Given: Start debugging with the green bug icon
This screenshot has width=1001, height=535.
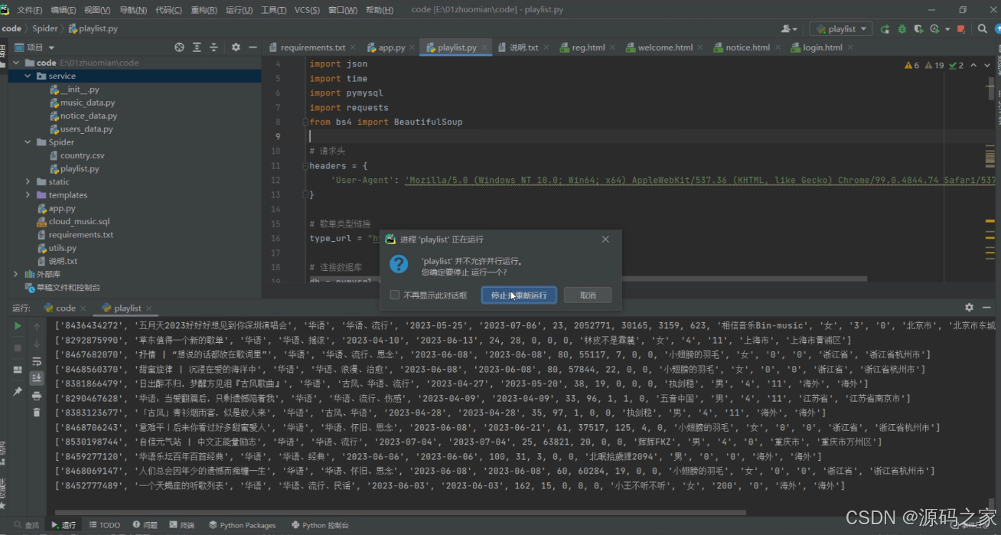Looking at the screenshot, I should click(902, 29).
